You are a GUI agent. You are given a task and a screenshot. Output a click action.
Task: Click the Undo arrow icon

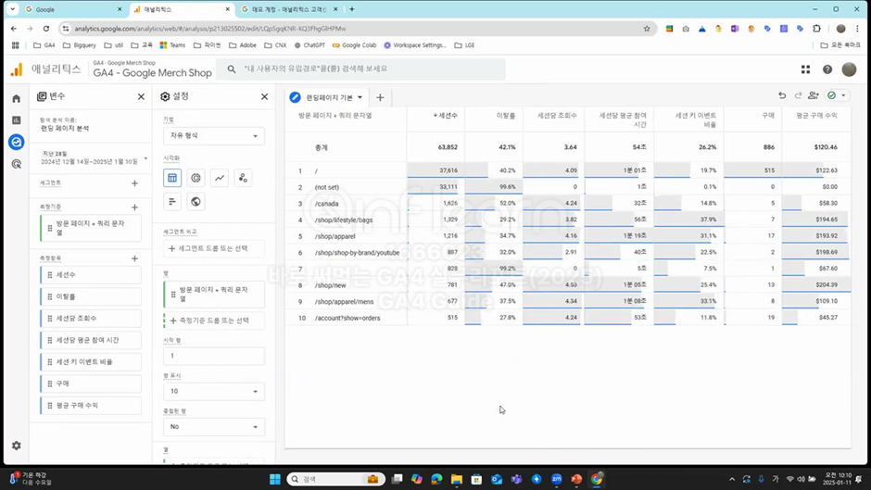(782, 95)
